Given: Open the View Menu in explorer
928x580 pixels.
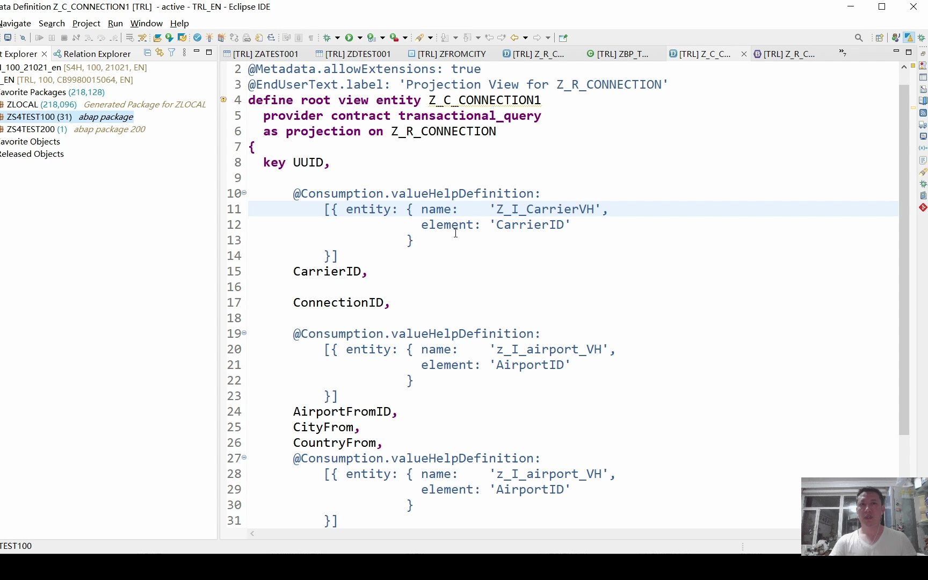Looking at the screenshot, I should [184, 53].
